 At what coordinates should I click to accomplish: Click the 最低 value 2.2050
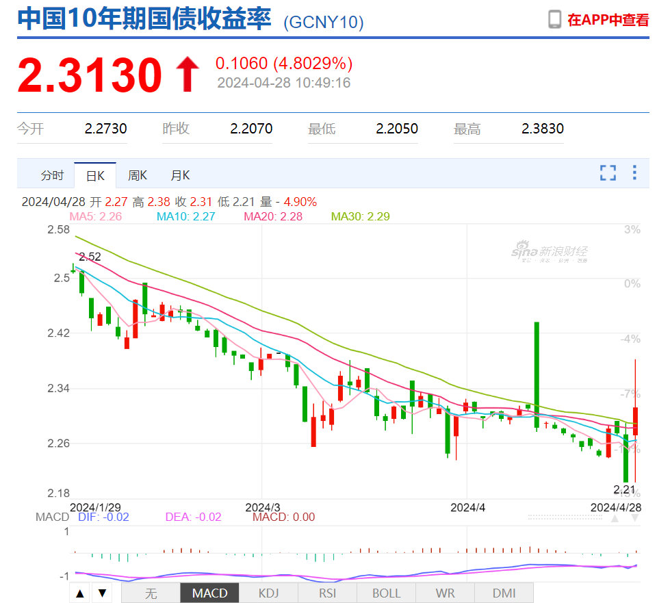tap(397, 129)
